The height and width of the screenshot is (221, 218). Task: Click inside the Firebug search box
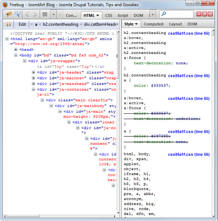click(x=177, y=14)
